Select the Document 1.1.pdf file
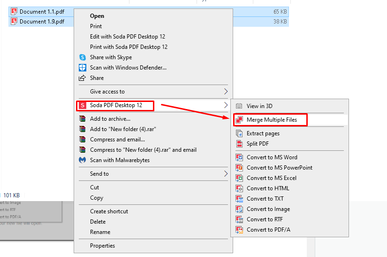 41,11
